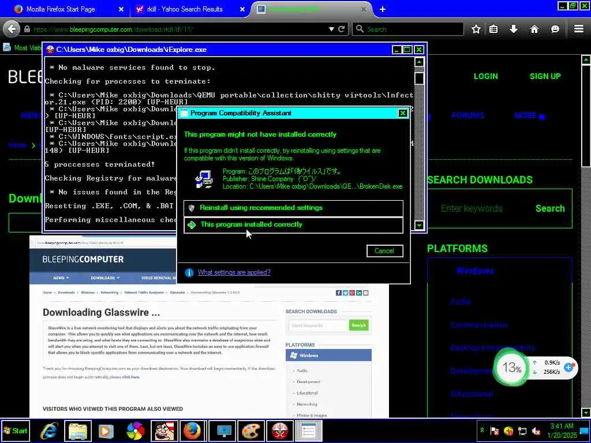Image resolution: width=591 pixels, height=443 pixels.
Task: Launch Internet Explorer from the taskbar
Action: point(50,430)
